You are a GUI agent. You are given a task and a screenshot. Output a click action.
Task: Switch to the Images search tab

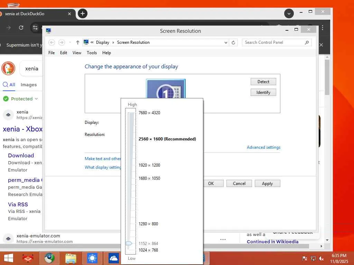pyautogui.click(x=29, y=85)
